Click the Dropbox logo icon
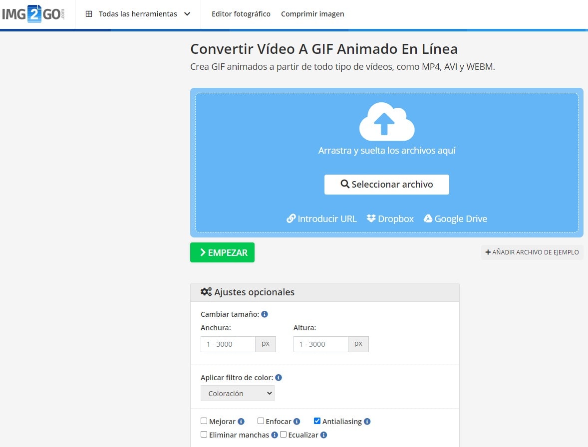The height and width of the screenshot is (447, 588). [x=371, y=219]
